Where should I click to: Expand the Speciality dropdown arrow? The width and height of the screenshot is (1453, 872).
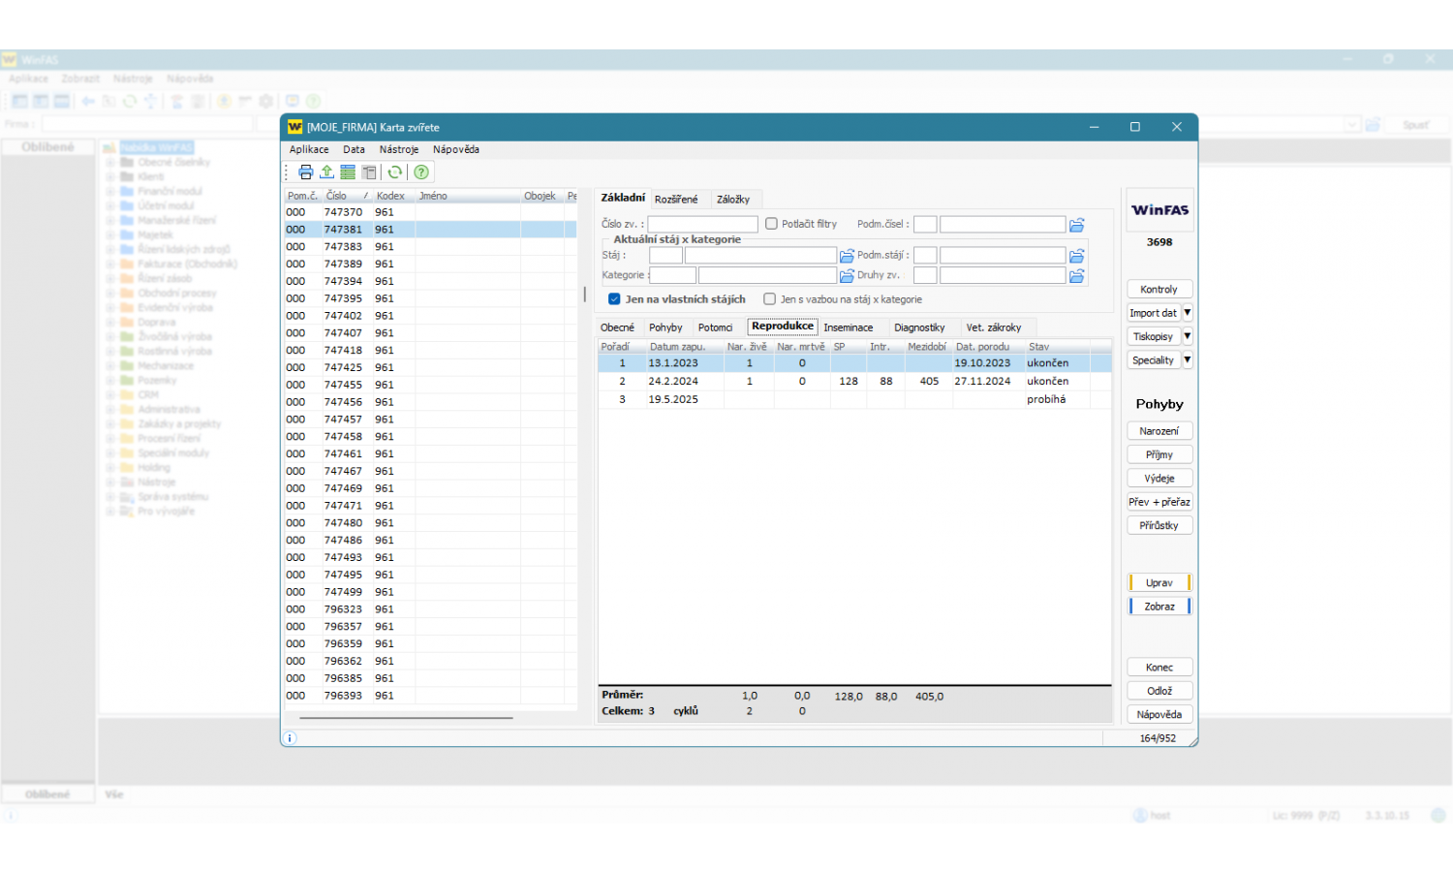(x=1187, y=360)
